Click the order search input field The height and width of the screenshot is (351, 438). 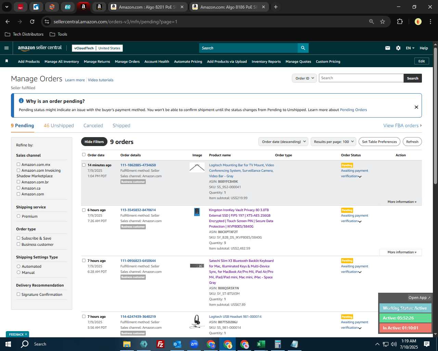pyautogui.click(x=361, y=78)
